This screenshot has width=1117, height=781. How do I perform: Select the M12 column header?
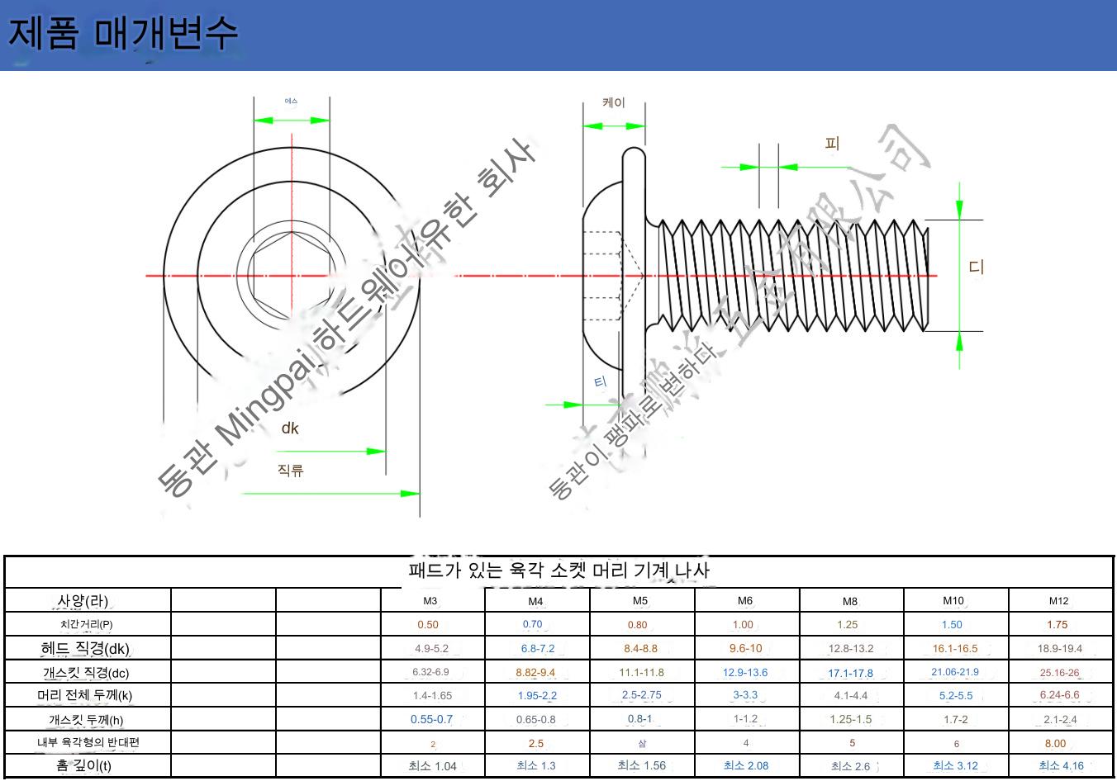1058,601
